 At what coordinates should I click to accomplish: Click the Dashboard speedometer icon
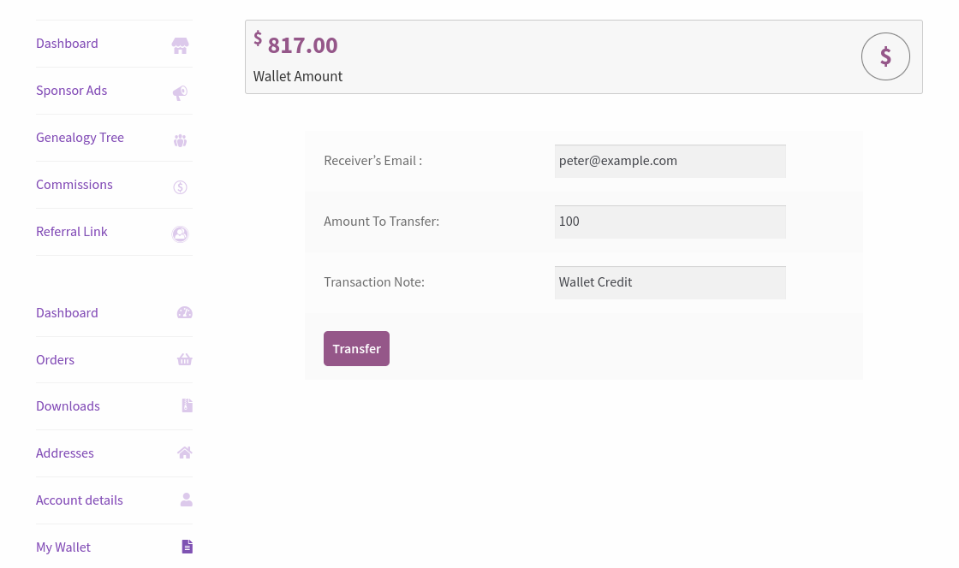(x=184, y=312)
